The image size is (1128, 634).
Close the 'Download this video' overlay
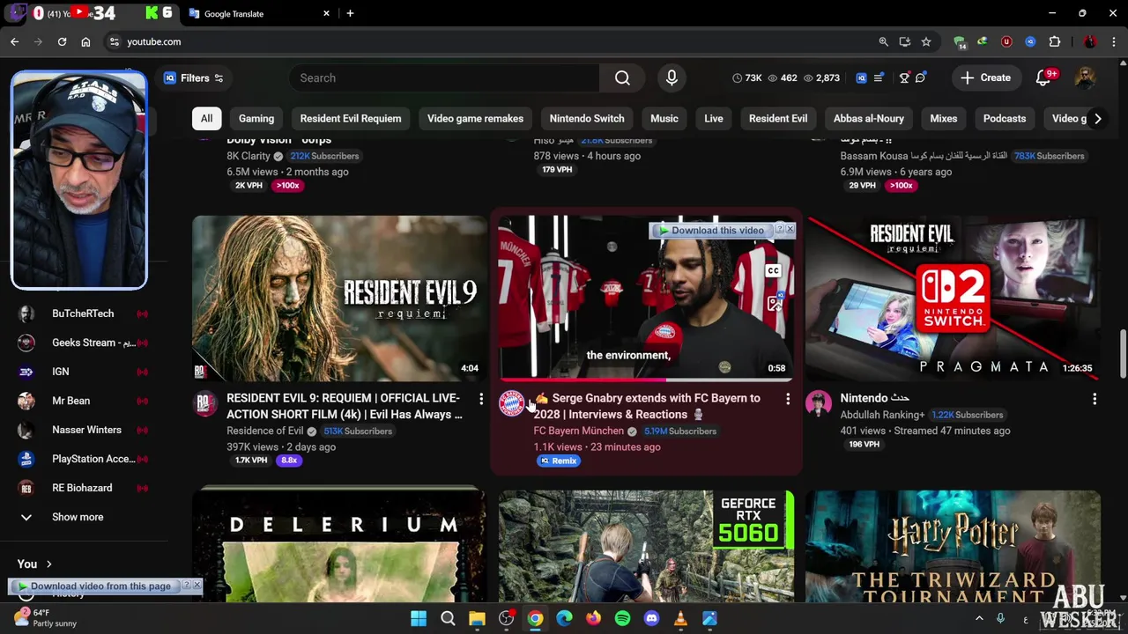click(x=790, y=230)
